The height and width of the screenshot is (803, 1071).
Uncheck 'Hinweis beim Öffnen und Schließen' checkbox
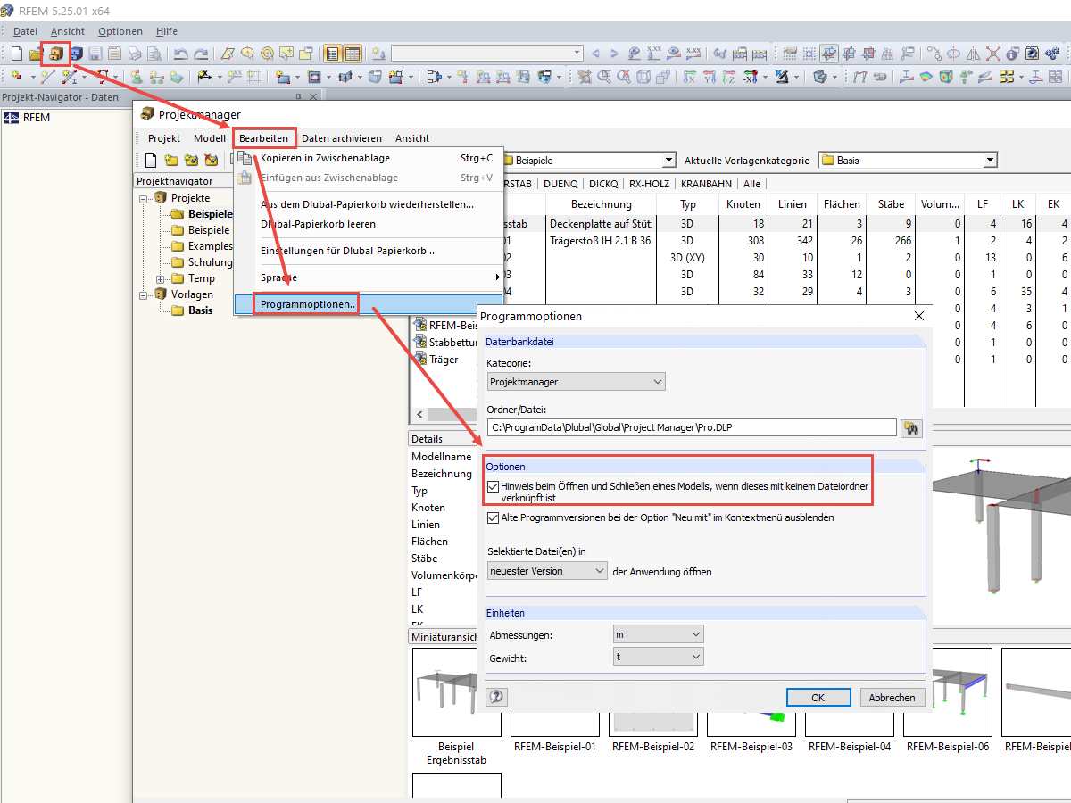494,486
